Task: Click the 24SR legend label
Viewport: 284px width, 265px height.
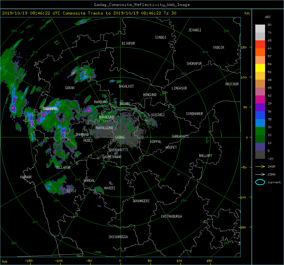Action: (271, 166)
